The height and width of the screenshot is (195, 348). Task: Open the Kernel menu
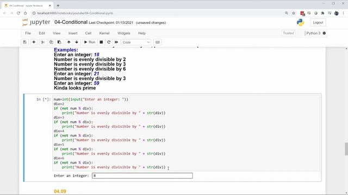104,33
